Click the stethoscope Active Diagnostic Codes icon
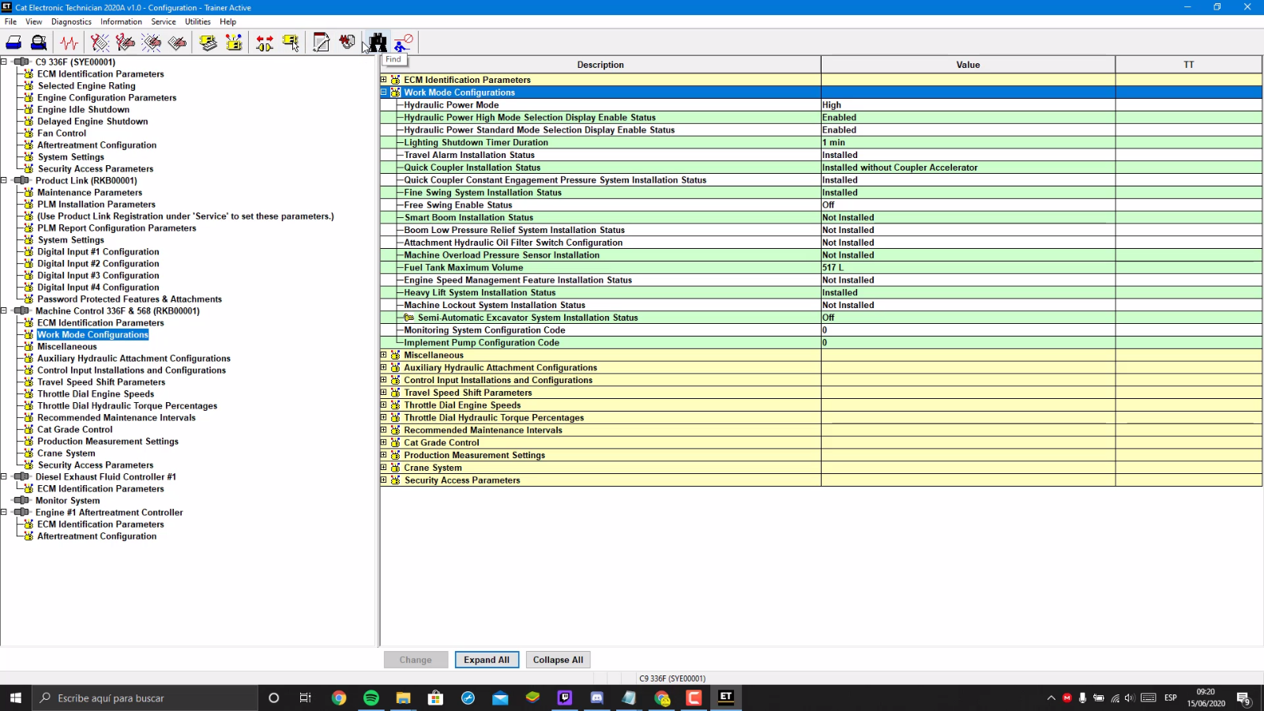The width and height of the screenshot is (1264, 711). pyautogui.click(x=100, y=43)
